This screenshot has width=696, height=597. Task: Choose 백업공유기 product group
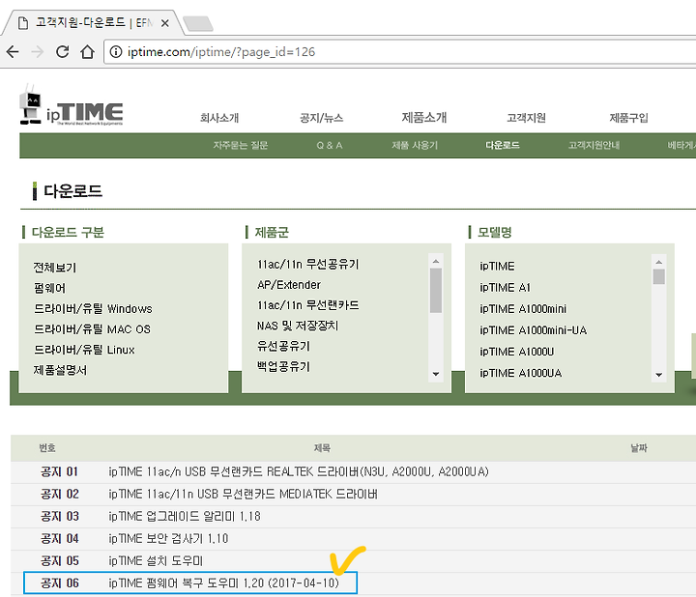point(283,366)
